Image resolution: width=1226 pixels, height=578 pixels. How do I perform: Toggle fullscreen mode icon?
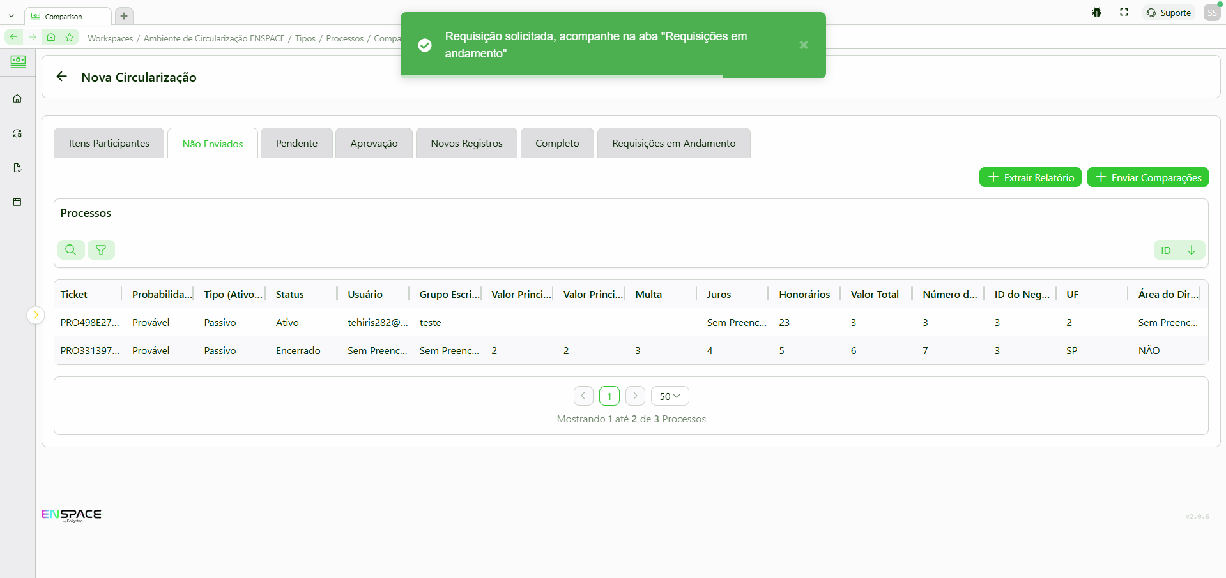(x=1124, y=13)
